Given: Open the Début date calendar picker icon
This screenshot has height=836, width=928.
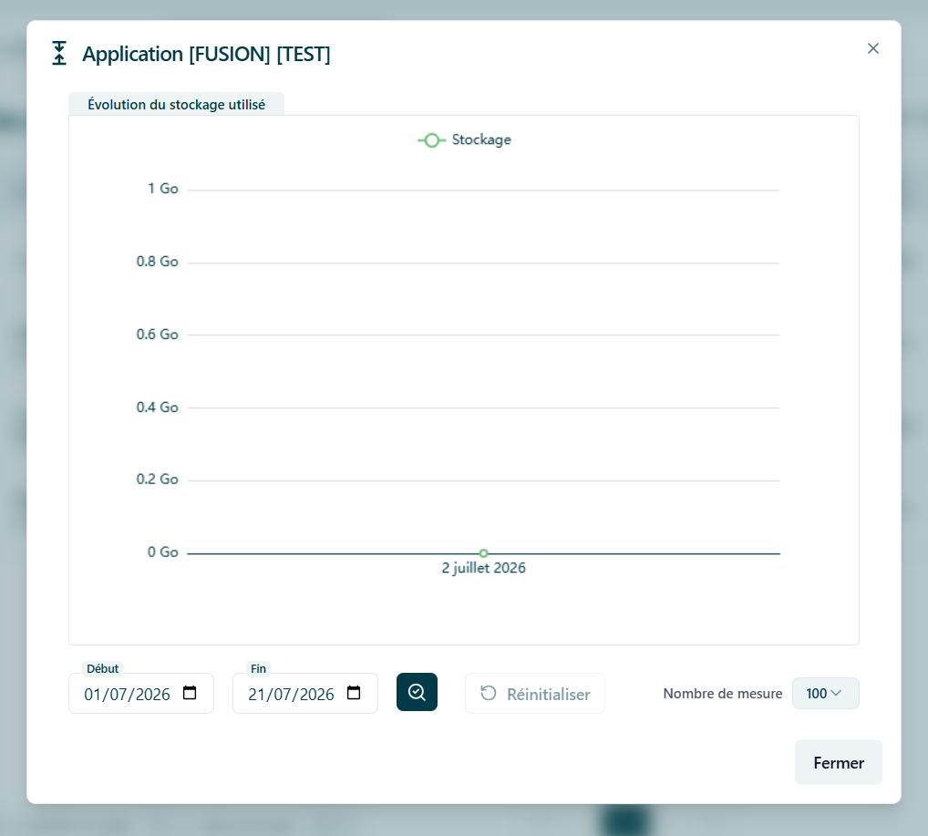Looking at the screenshot, I should coord(190,693).
